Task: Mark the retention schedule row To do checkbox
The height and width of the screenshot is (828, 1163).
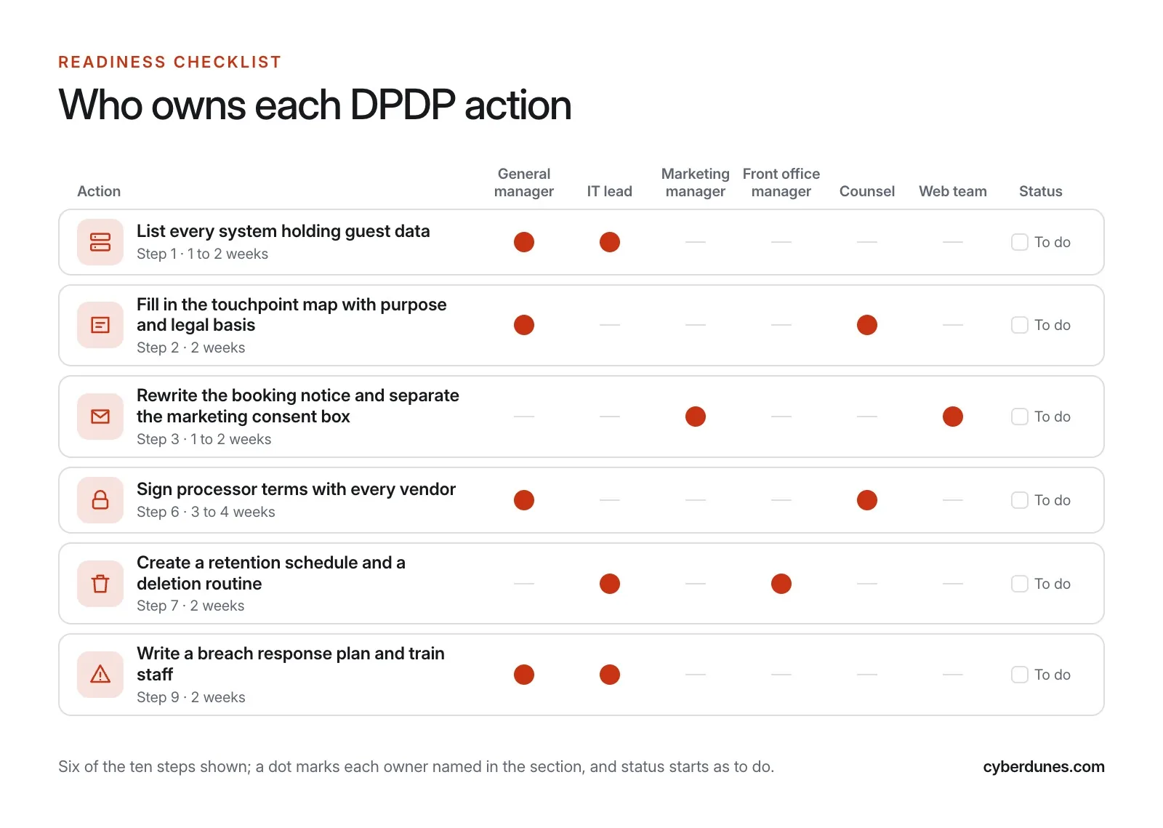Action: coord(1020,584)
